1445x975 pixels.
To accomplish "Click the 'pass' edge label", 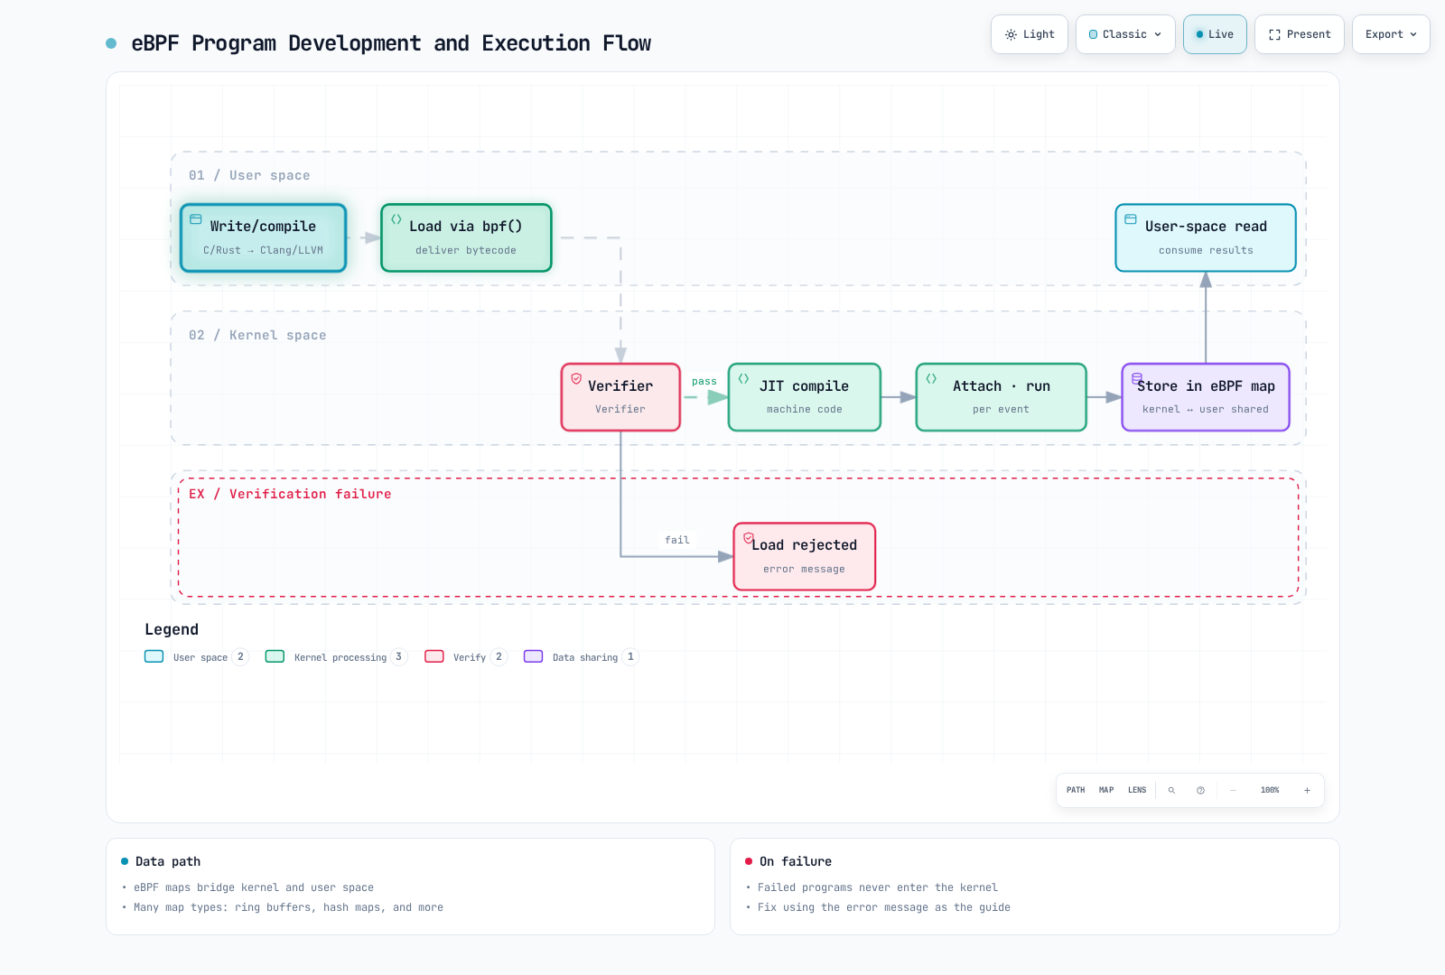I will 704,381.
